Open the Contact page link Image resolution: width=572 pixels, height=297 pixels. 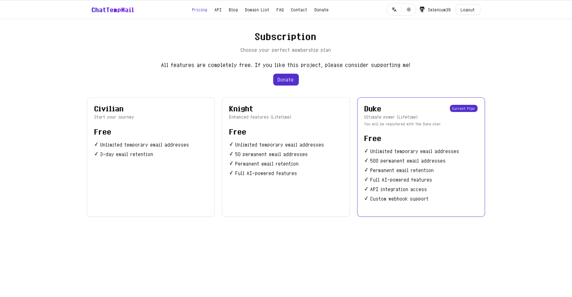coord(299,10)
